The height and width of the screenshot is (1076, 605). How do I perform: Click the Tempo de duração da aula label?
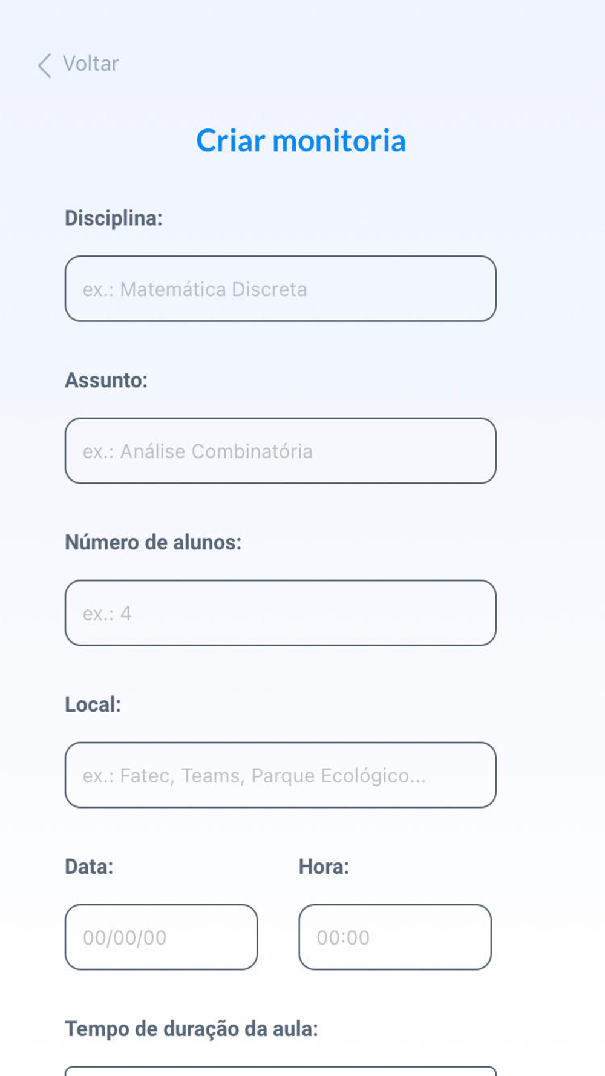coord(191,1029)
